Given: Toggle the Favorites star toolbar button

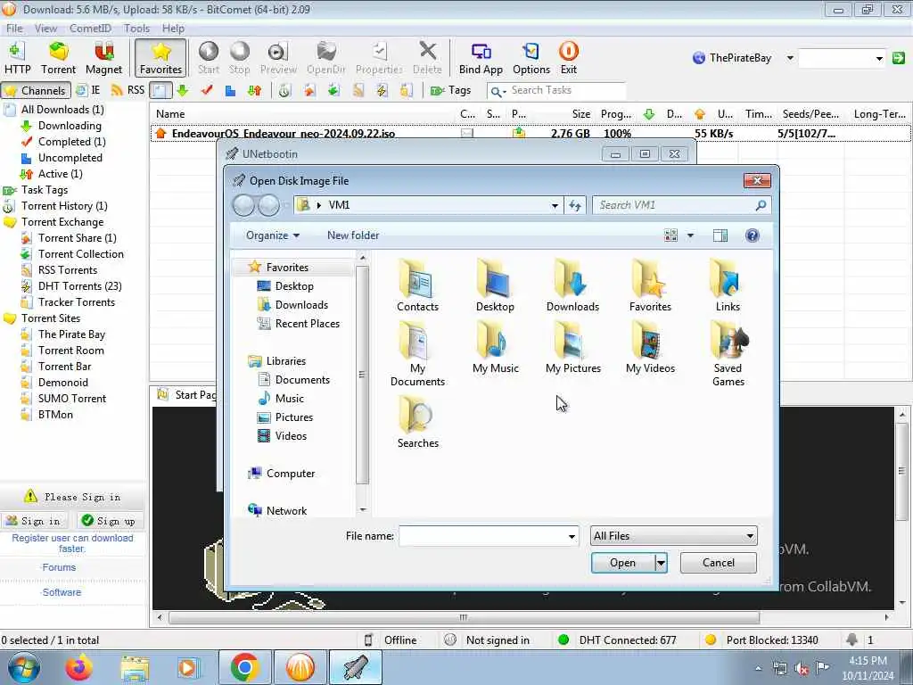Looking at the screenshot, I should pos(160,58).
